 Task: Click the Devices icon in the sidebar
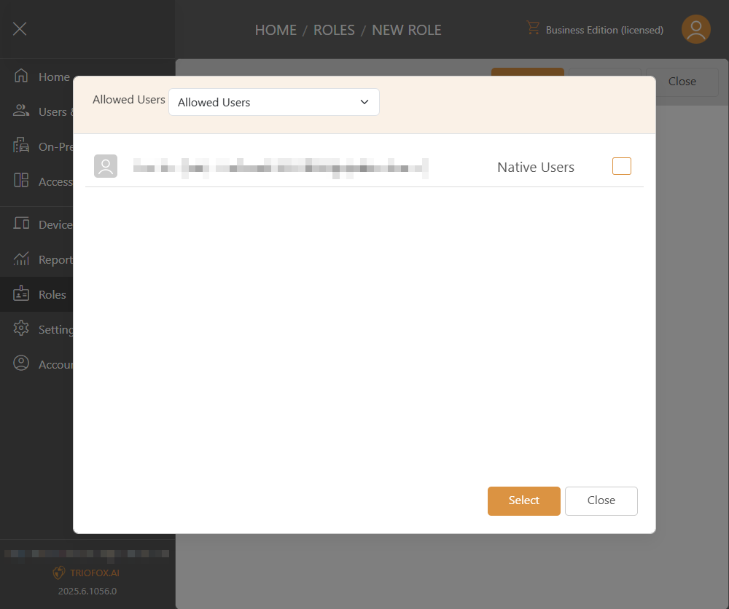click(x=21, y=224)
